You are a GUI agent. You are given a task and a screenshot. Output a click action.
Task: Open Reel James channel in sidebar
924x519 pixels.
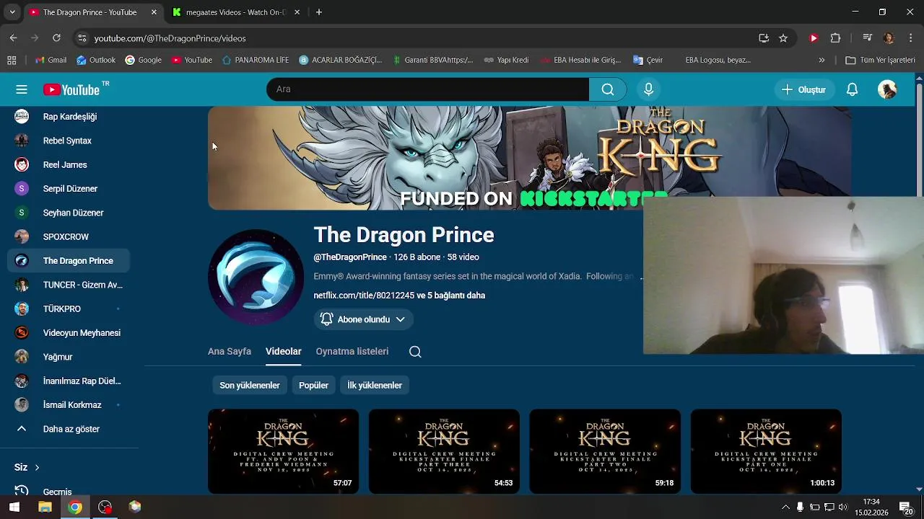pyautogui.click(x=69, y=164)
